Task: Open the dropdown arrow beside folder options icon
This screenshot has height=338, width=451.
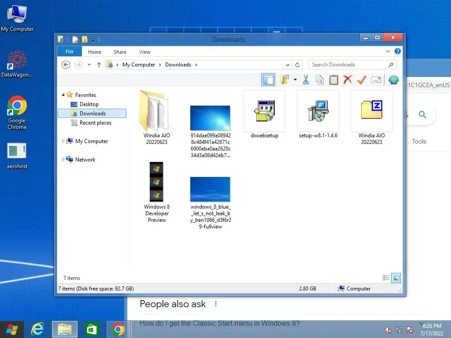Action: coord(295,80)
